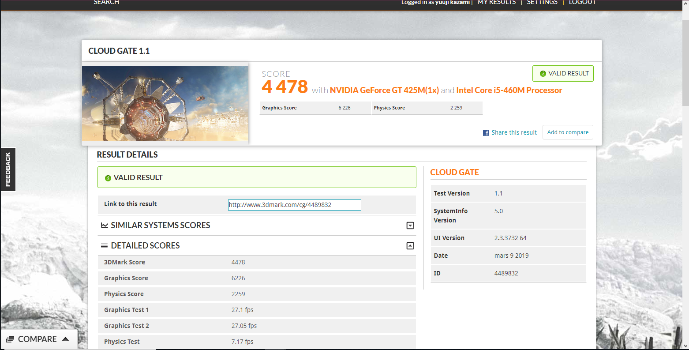Click the VALID RESULT badge button
689x350 pixels.
(563, 74)
